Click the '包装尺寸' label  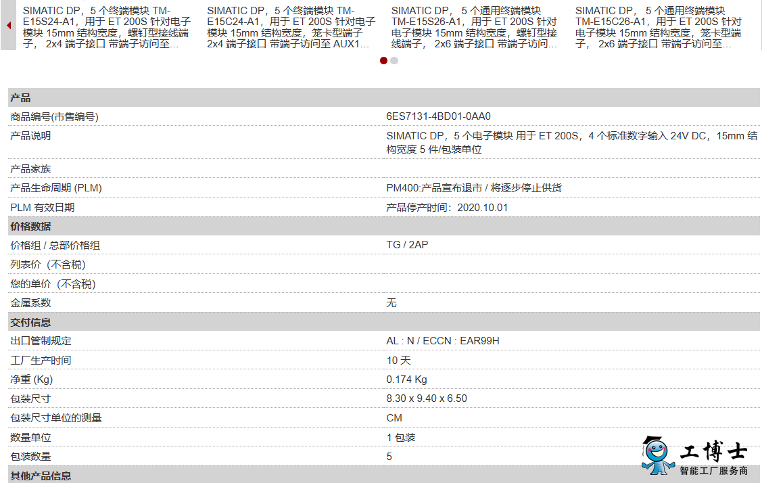click(30, 399)
